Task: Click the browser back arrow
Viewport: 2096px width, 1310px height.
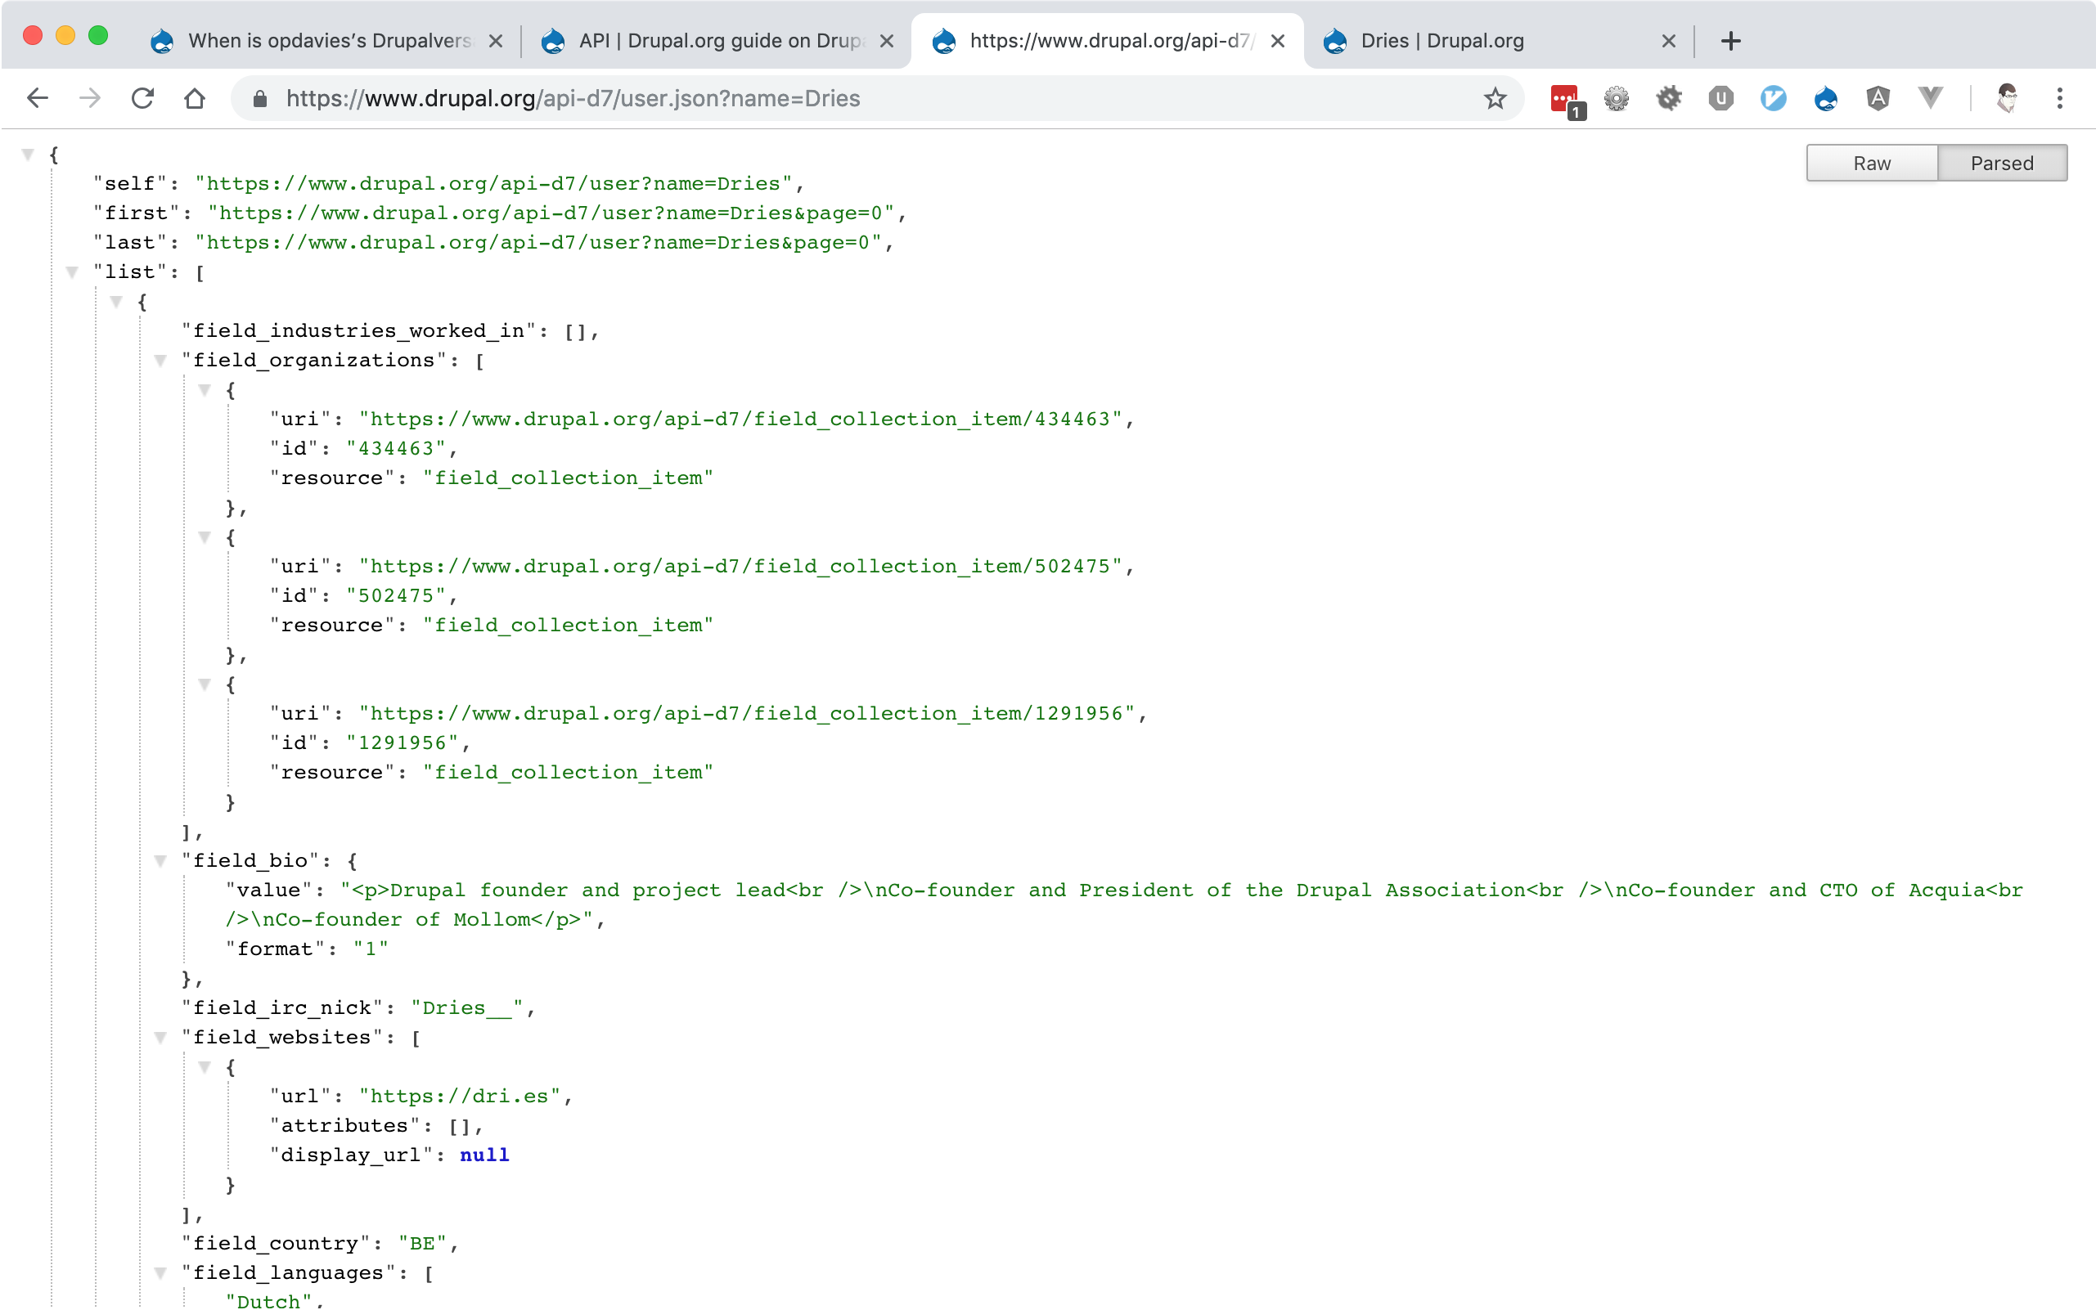Action: (38, 98)
